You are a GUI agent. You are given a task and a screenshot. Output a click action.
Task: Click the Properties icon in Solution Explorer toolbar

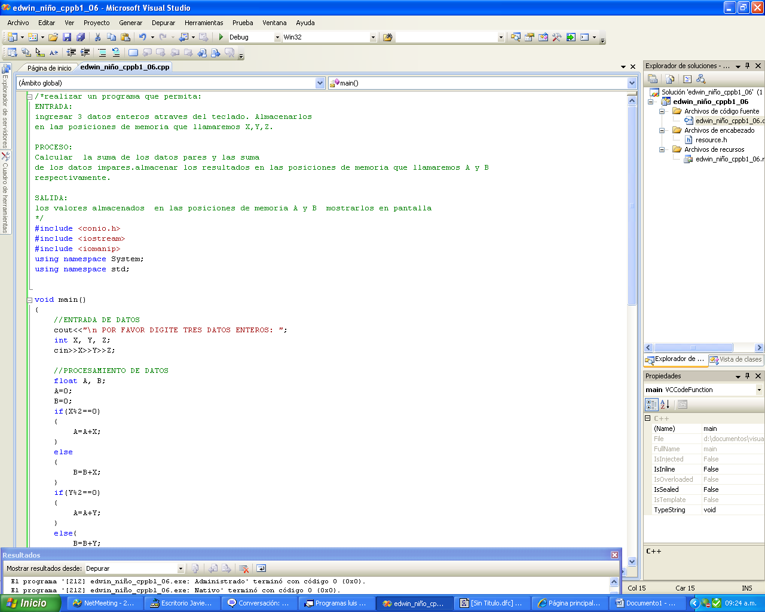653,79
